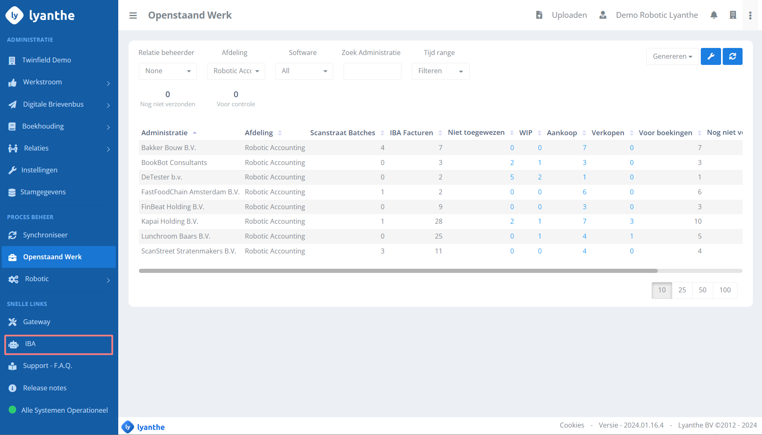The height and width of the screenshot is (435, 762).
Task: Click the blue refresh icon button
Action: [x=732, y=56]
